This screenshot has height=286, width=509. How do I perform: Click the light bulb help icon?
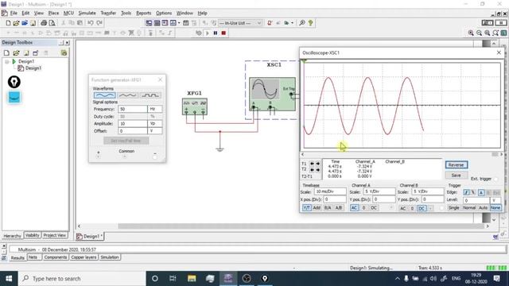coord(311,23)
